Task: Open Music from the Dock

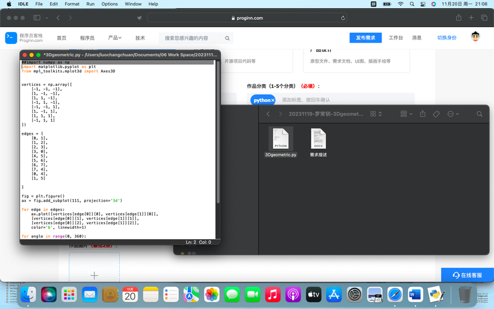Action: tap(273, 295)
